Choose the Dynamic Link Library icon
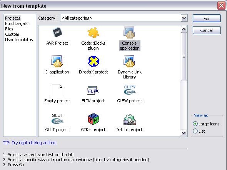 click(129, 61)
